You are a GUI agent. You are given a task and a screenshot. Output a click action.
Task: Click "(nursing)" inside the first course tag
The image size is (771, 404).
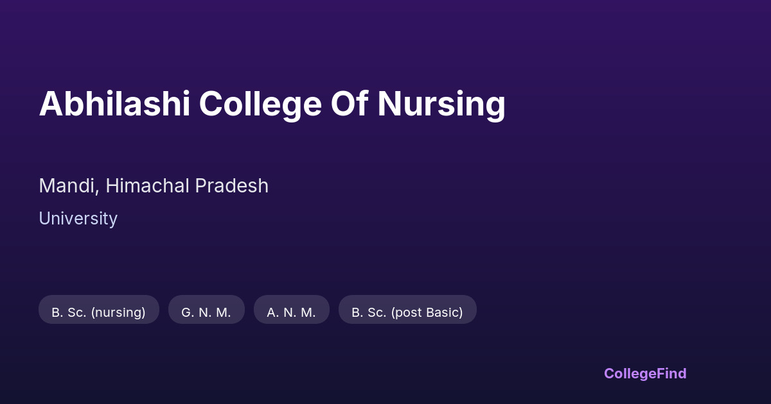[x=118, y=312]
